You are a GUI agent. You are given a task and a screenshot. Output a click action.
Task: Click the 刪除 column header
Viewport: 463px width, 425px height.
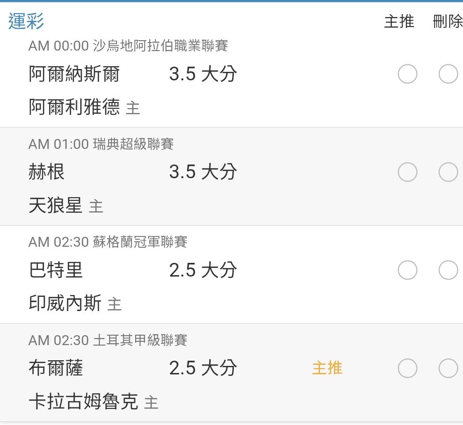pos(448,22)
